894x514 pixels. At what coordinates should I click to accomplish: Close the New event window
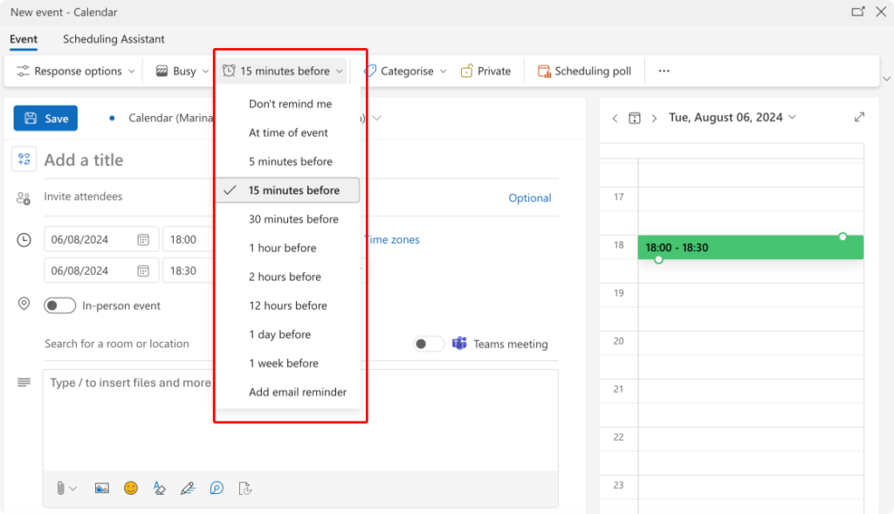[881, 12]
